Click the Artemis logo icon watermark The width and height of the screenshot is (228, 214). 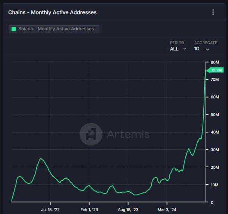[91, 134]
